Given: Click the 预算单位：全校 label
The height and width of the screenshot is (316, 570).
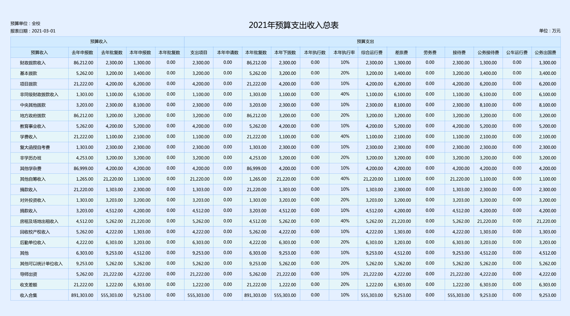Looking at the screenshot, I should (x=25, y=24).
